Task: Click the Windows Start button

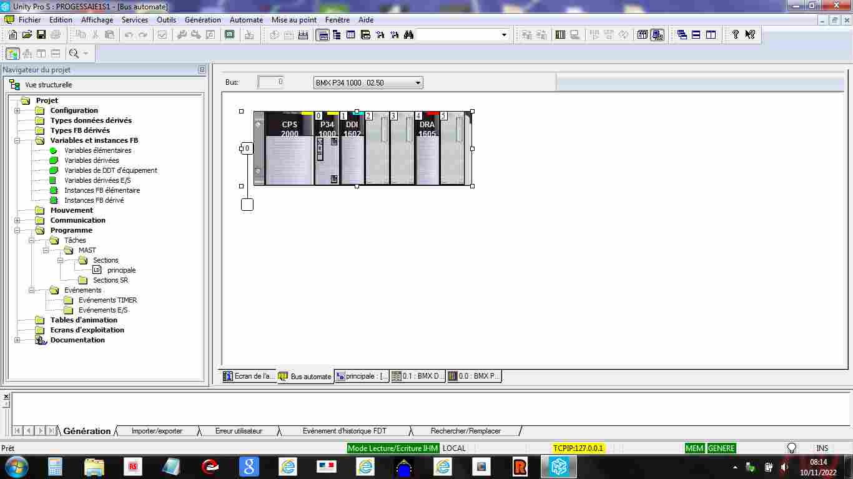Action: pos(16,467)
